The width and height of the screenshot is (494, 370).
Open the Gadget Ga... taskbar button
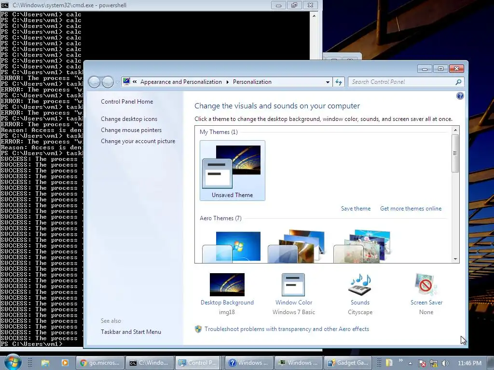[x=348, y=363]
